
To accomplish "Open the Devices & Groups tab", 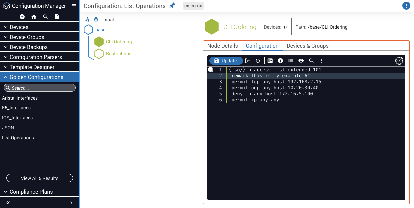I will click(x=307, y=46).
